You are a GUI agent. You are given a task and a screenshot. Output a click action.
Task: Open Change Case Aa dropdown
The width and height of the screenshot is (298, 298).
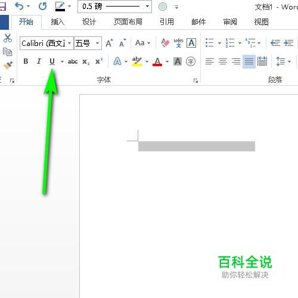[142, 43]
